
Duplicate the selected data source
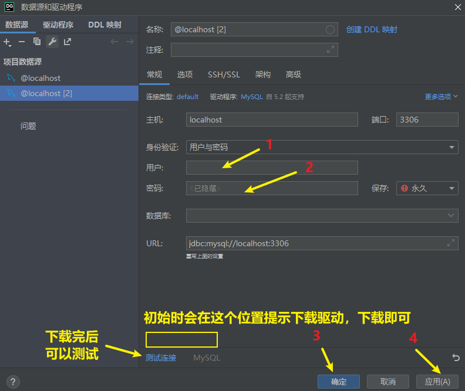37,42
